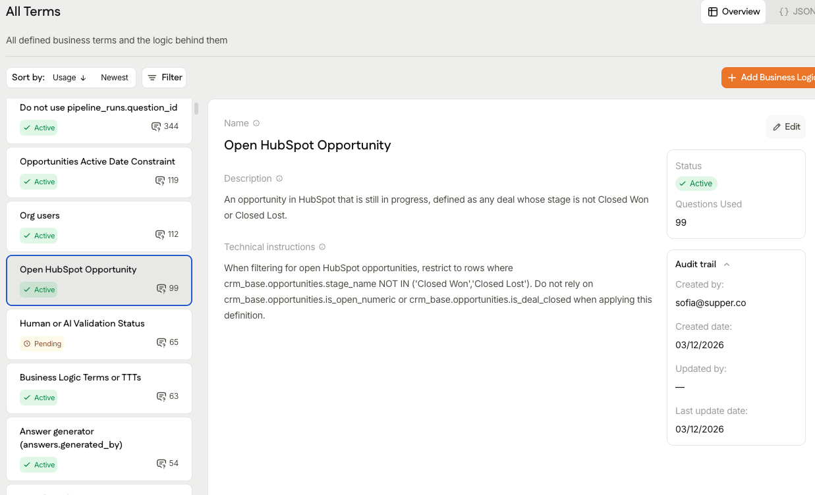Viewport: 815px width, 495px height.
Task: Select the Org users term
Action: point(99,226)
